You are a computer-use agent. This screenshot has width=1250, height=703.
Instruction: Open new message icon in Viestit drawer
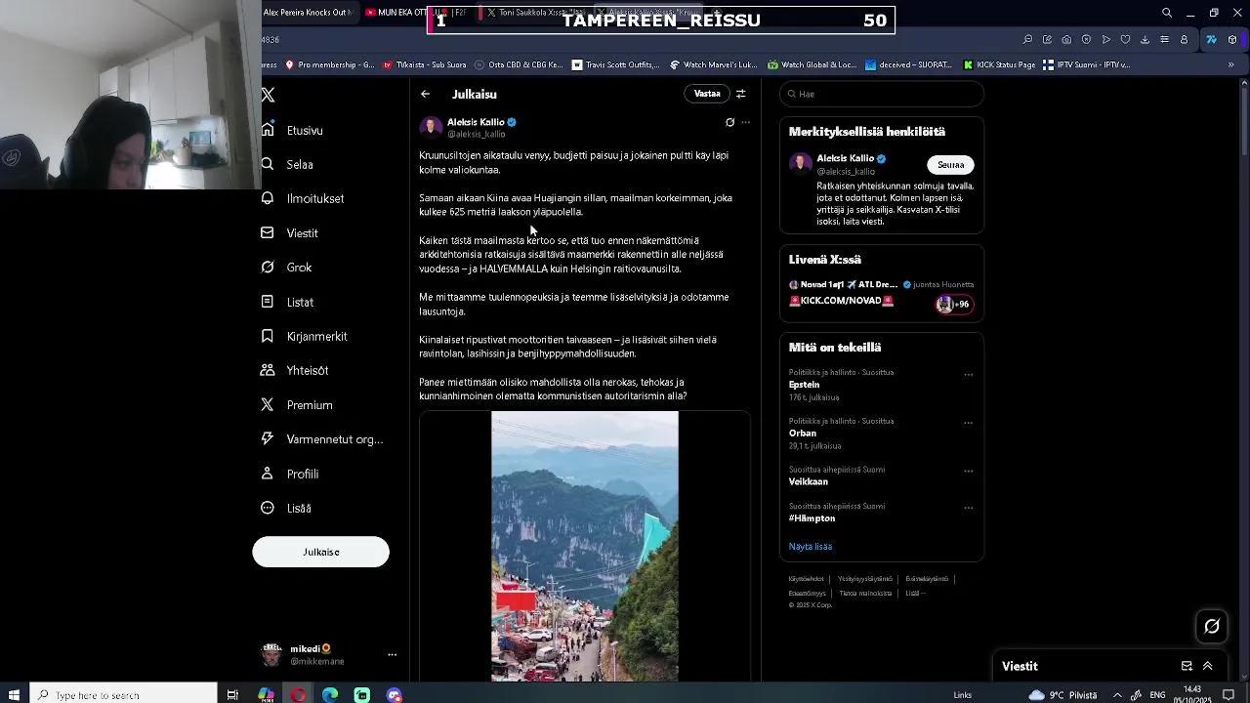(1187, 666)
